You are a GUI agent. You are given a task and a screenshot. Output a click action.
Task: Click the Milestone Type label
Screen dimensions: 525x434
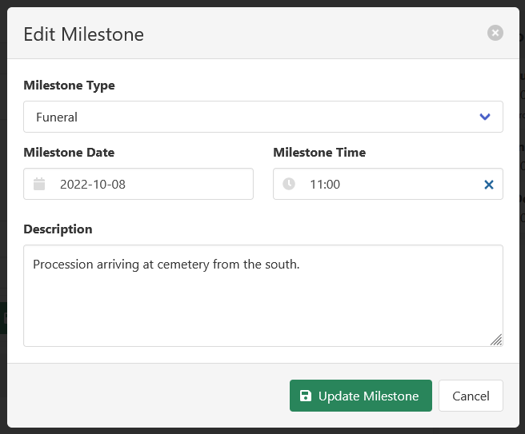[x=69, y=86]
